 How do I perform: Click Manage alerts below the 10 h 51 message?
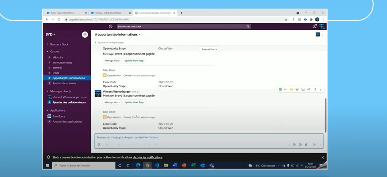coord(112,102)
